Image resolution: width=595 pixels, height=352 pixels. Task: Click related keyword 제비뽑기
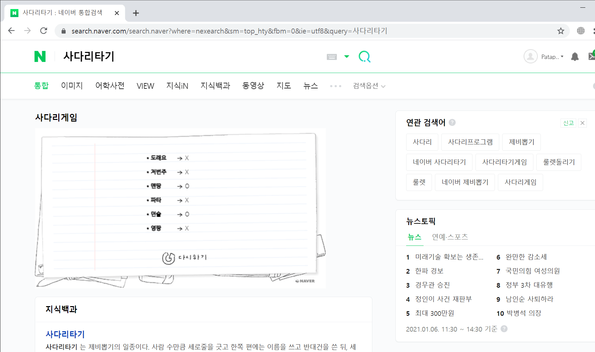click(x=521, y=142)
